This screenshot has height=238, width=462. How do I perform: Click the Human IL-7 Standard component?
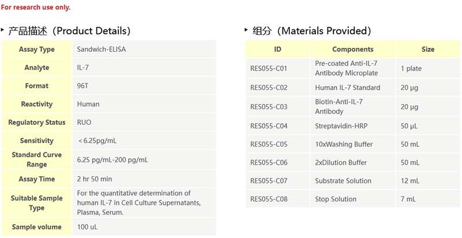348,88
